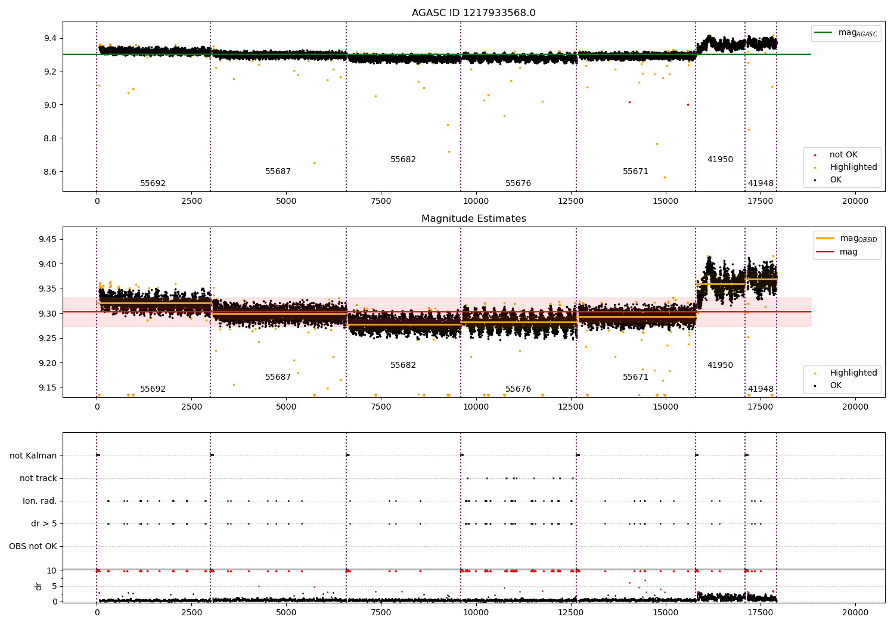894x626 pixels.
Task: Click x-axis tick '20000' under the top plot
Action: coord(855,202)
